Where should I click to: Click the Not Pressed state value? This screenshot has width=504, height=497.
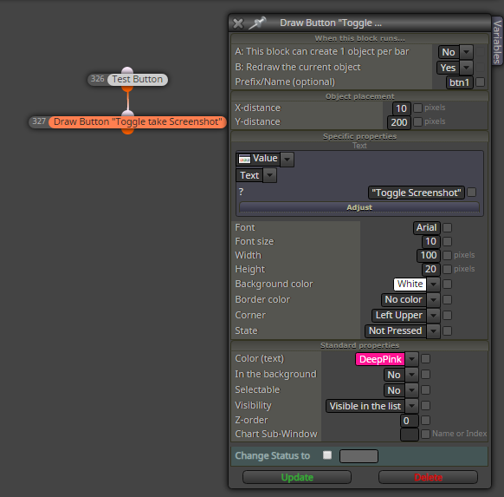click(x=396, y=331)
